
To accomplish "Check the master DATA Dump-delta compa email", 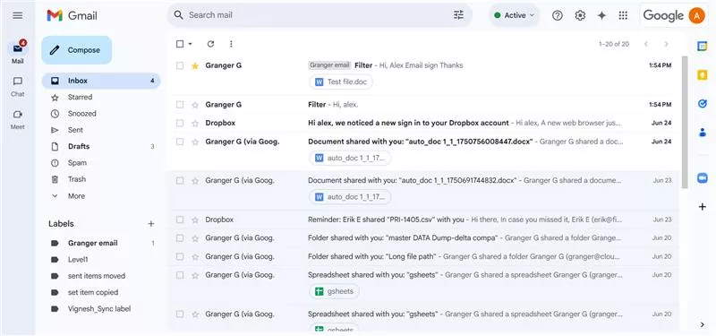I will [x=180, y=238].
